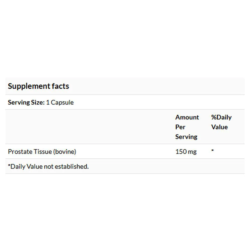Click the Amount Per Serving column header

coord(187,127)
